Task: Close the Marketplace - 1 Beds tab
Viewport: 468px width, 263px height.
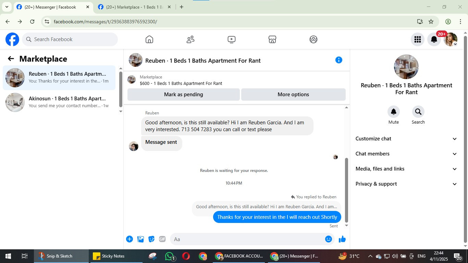Action: (x=169, y=7)
